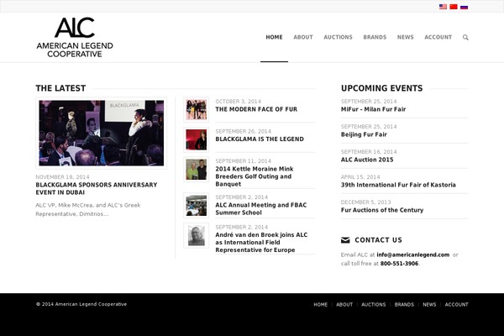This screenshot has height=336, width=504.
Task: Open the AUCTIONS menu in header
Action: (x=338, y=37)
